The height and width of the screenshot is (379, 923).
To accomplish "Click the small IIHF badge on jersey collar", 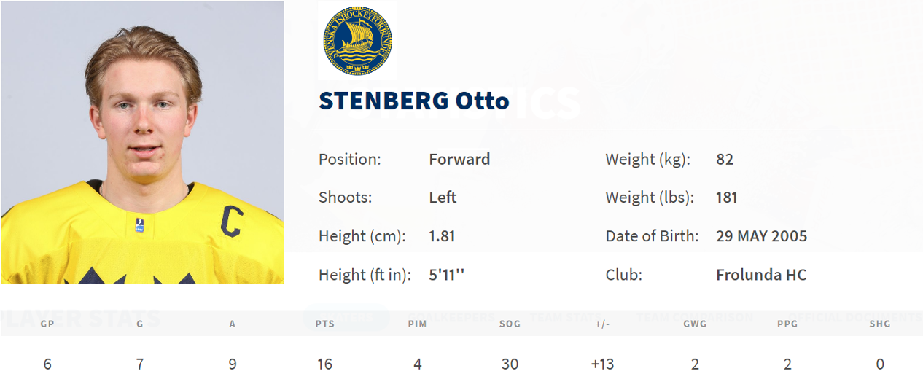I will tap(139, 224).
